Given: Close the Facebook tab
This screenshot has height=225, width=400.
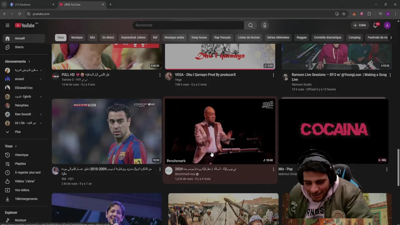Looking at the screenshot, I should coord(53,4).
